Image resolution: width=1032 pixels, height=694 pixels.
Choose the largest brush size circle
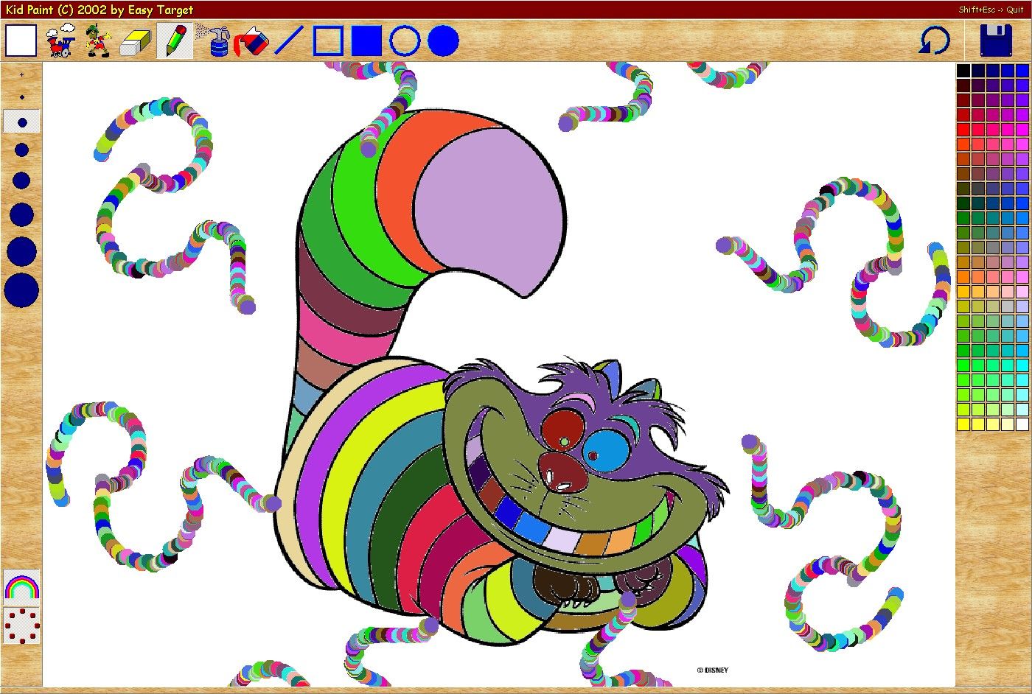[21, 290]
